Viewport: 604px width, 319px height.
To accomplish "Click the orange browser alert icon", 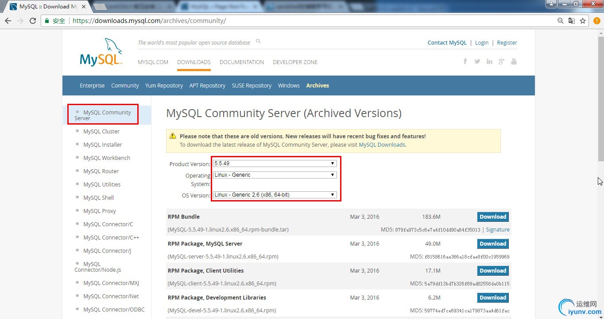I will point(596,21).
